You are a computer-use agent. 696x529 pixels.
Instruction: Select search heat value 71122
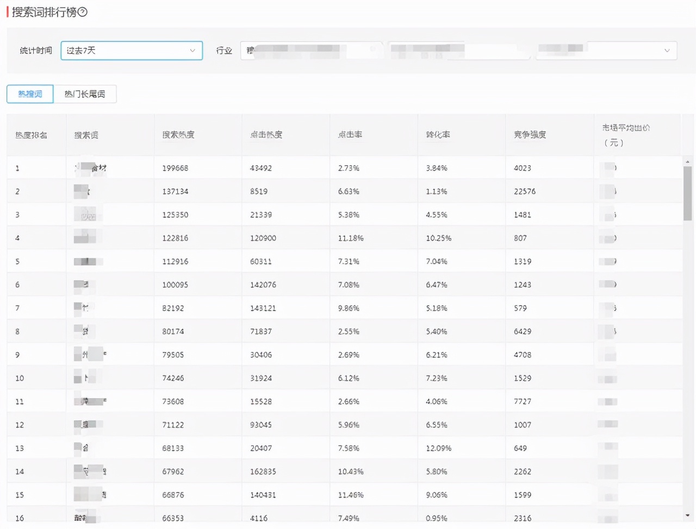173,425
